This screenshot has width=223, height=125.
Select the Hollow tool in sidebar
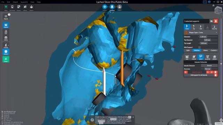6,38
